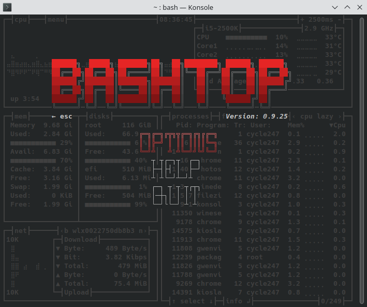Image resolution: width=367 pixels, height=307 pixels.
Task: Increase update interval with plus sign
Action: coord(302,20)
